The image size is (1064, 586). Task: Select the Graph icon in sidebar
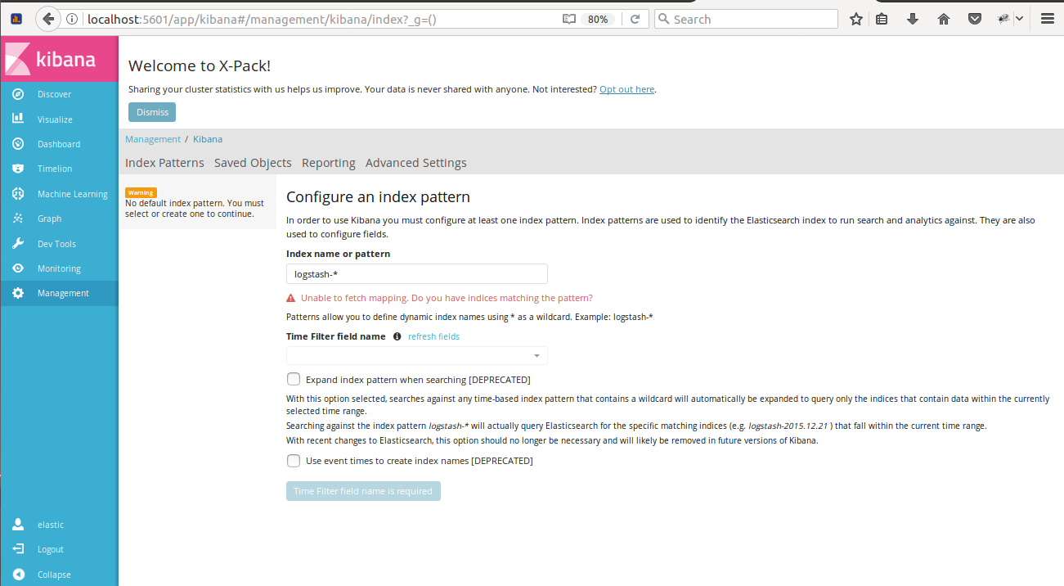[x=17, y=219]
